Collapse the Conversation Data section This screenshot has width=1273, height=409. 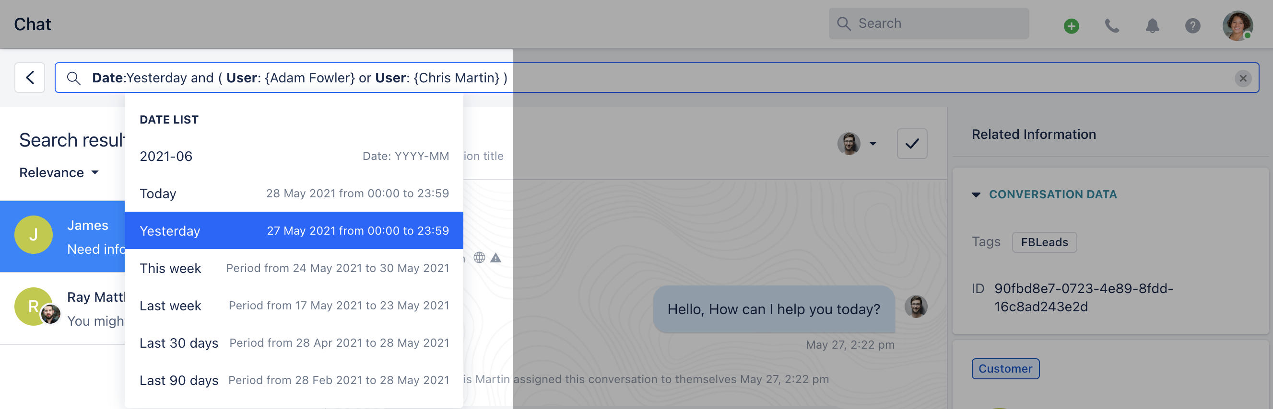[976, 195]
